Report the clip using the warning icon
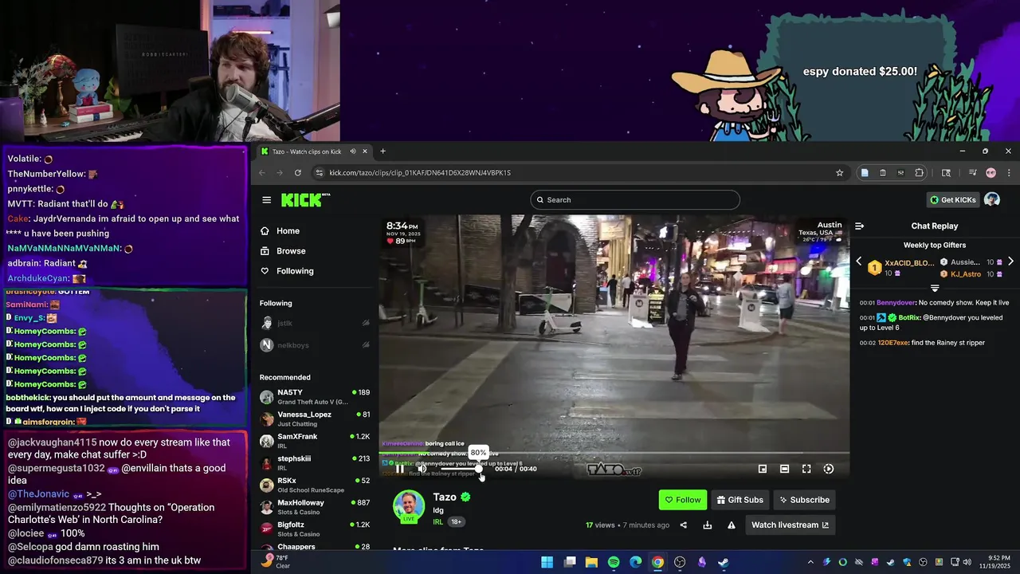Image resolution: width=1020 pixels, height=574 pixels. click(x=732, y=525)
